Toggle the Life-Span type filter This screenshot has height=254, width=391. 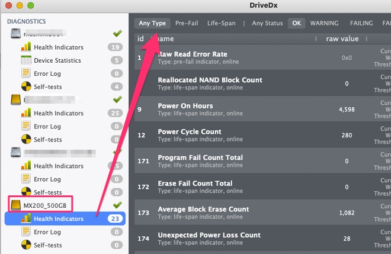(x=221, y=23)
